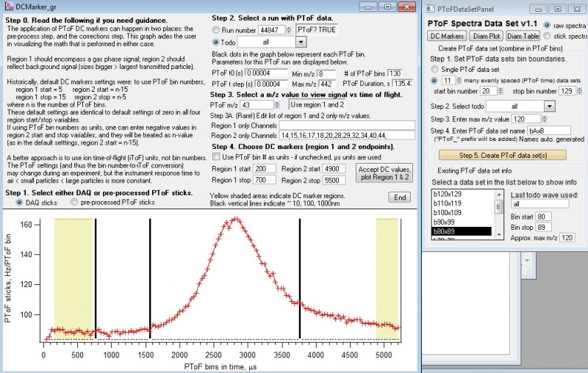
Task: Select the Single PToF data set option
Action: (434, 68)
